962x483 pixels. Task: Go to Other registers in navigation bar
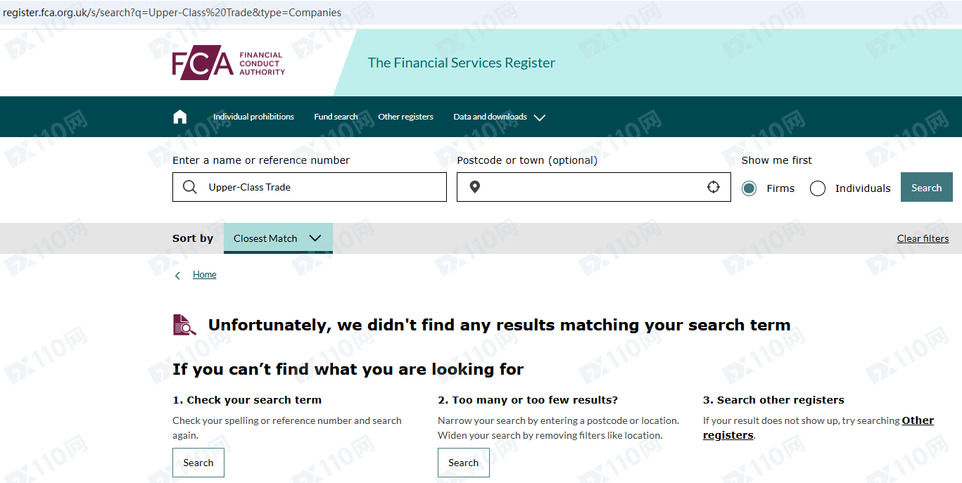click(x=405, y=117)
